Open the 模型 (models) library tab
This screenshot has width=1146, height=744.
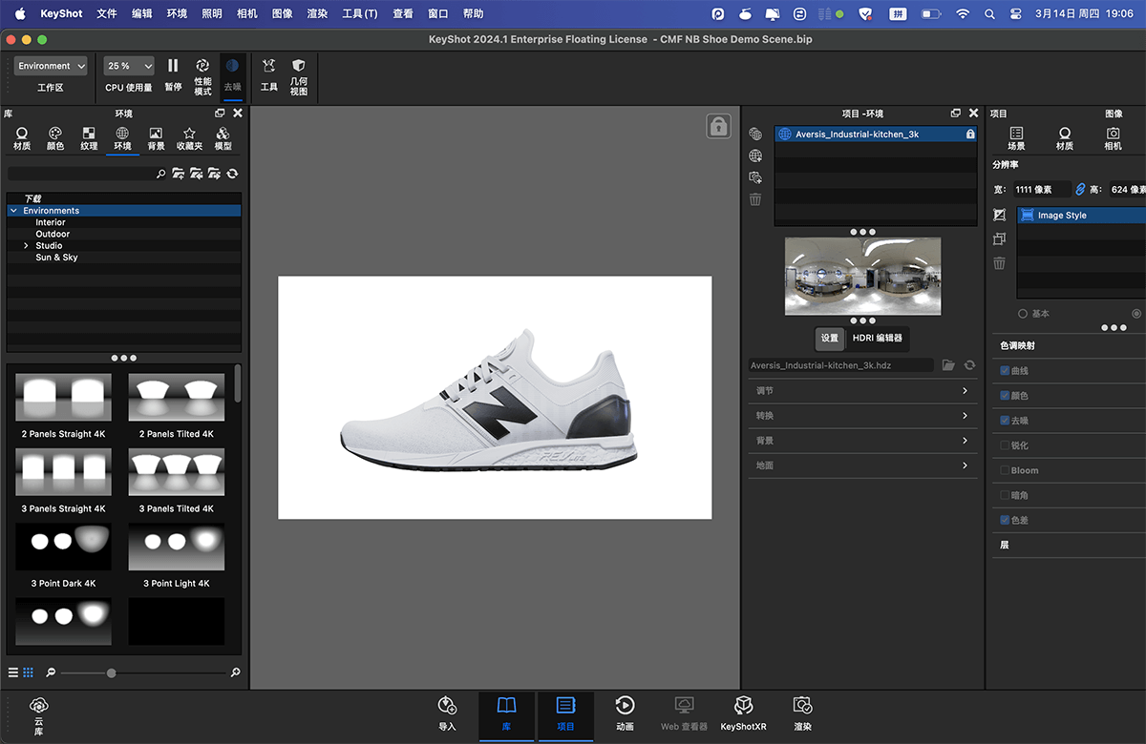pos(223,139)
